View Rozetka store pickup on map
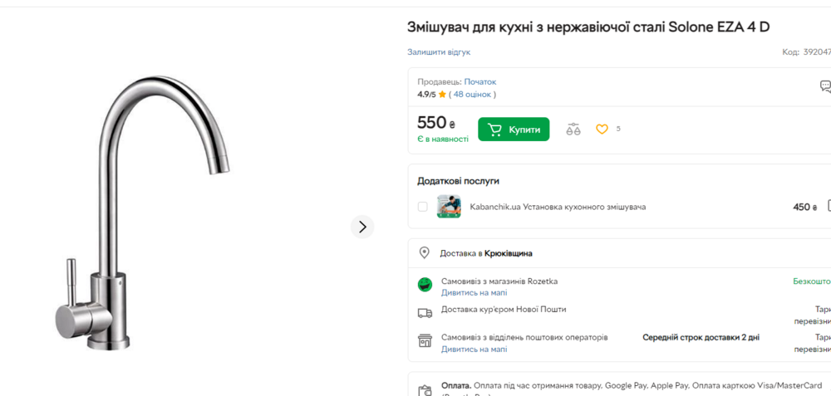The height and width of the screenshot is (396, 831). [x=474, y=293]
